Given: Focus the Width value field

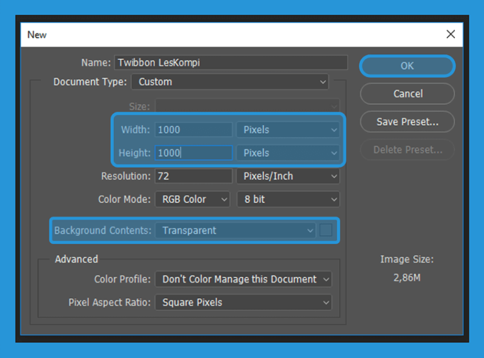Looking at the screenshot, I should click(193, 130).
